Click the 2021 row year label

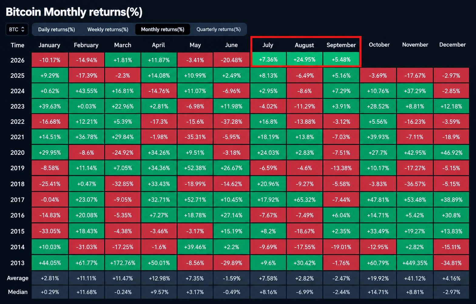[x=17, y=137]
